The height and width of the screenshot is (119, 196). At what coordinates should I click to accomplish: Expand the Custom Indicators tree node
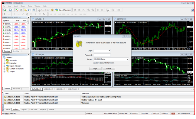click(4, 69)
